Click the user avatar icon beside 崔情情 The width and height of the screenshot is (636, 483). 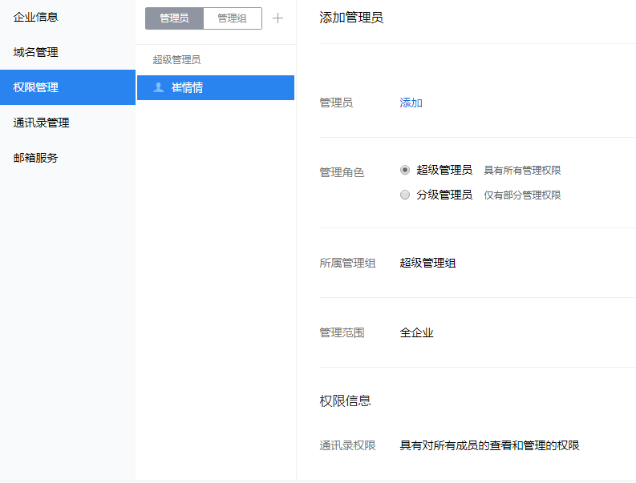coord(158,87)
